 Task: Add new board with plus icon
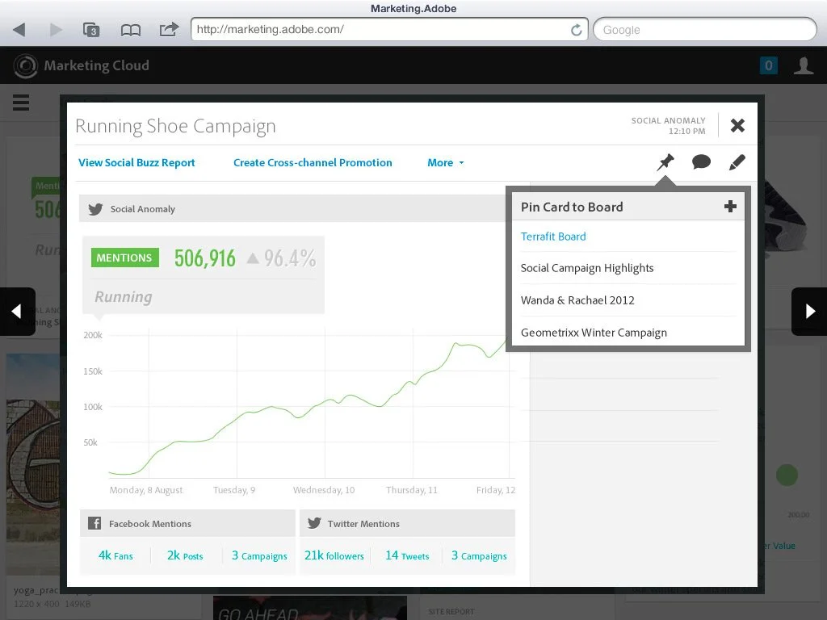[730, 206]
